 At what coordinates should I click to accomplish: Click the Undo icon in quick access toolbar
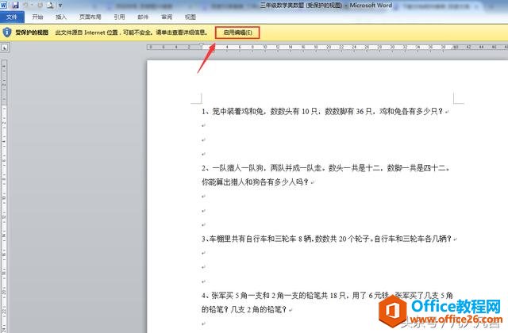coord(26,5)
